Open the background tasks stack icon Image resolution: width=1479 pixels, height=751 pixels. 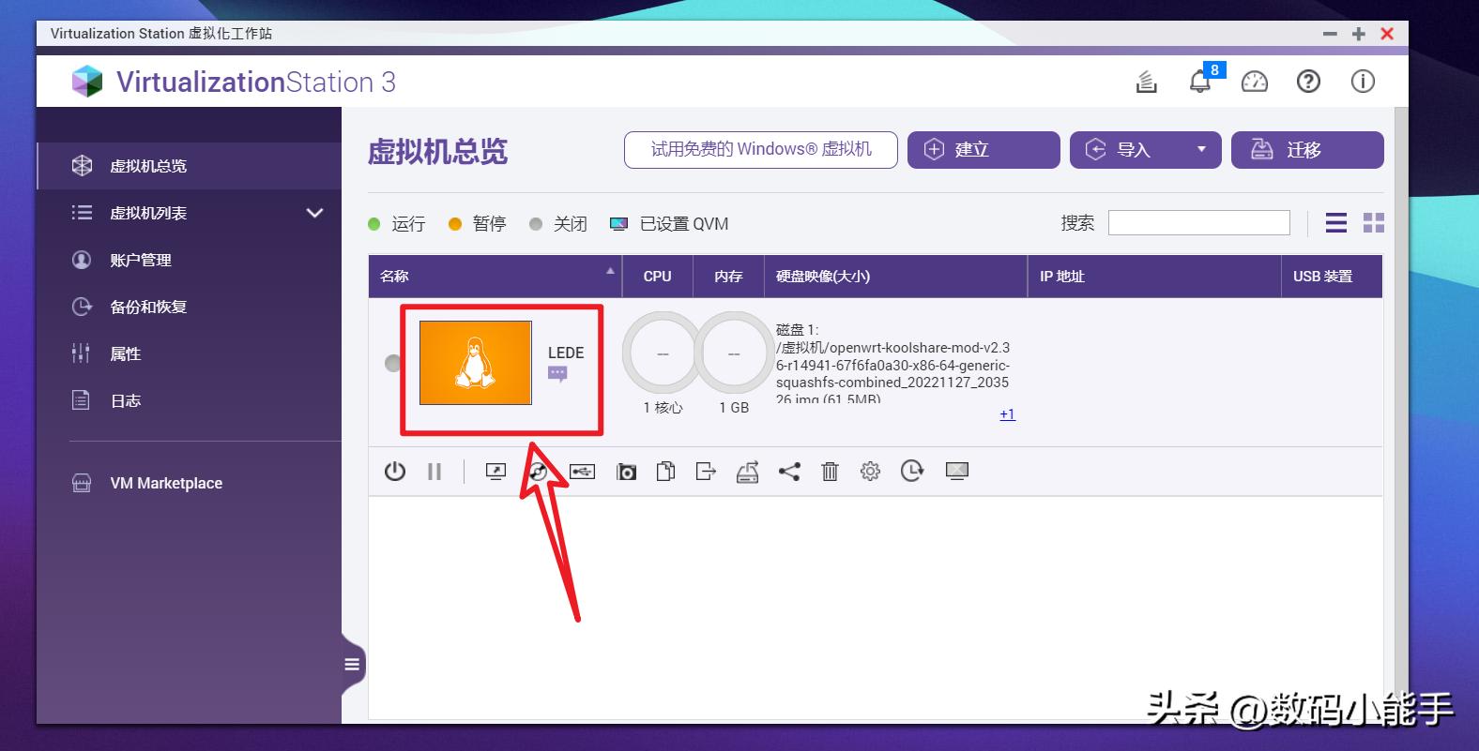tap(1146, 82)
